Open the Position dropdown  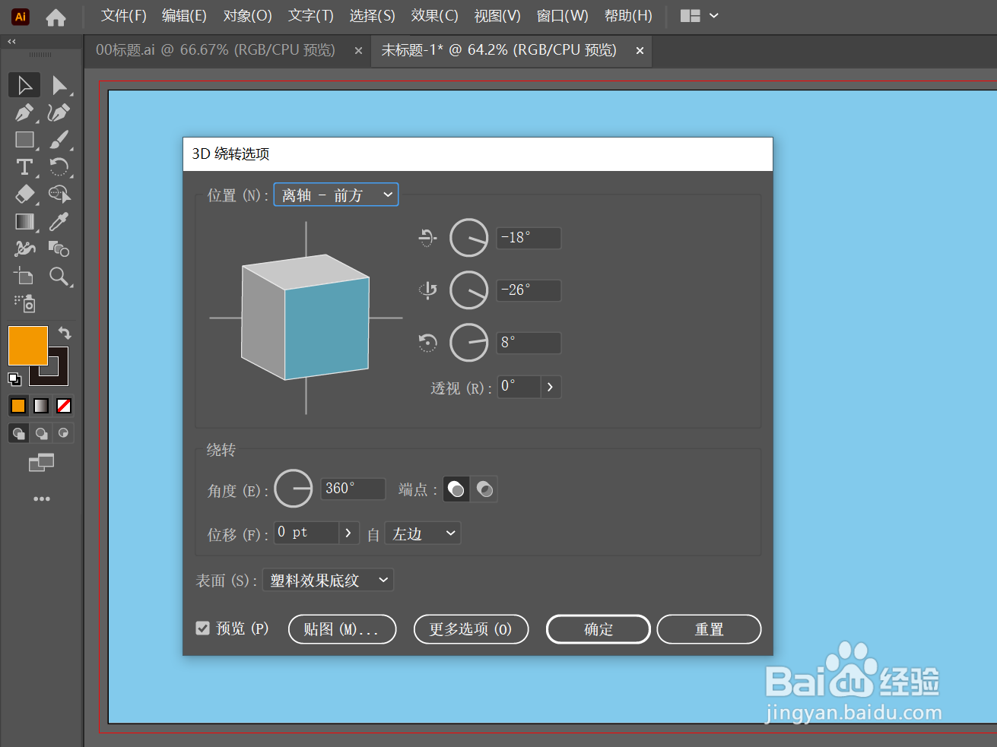[x=336, y=195]
